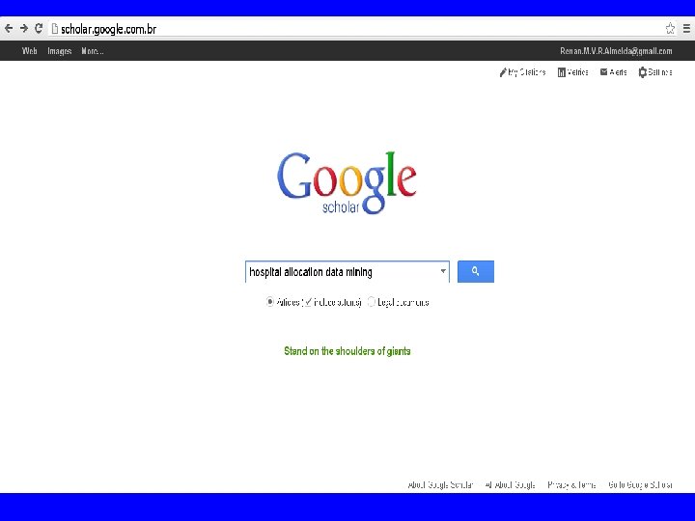Select the Legal documents radio button
Screen dimensions: 695x521
[372, 302]
